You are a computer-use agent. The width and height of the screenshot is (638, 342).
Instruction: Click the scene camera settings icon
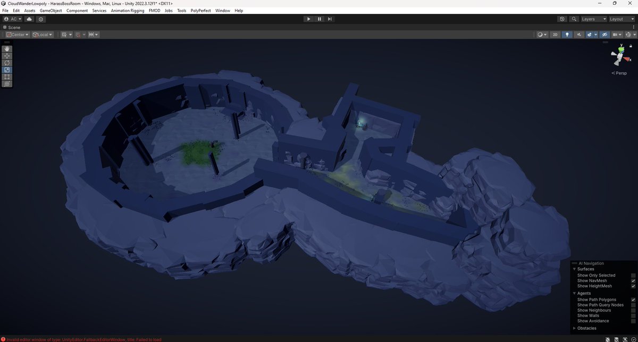tap(615, 35)
